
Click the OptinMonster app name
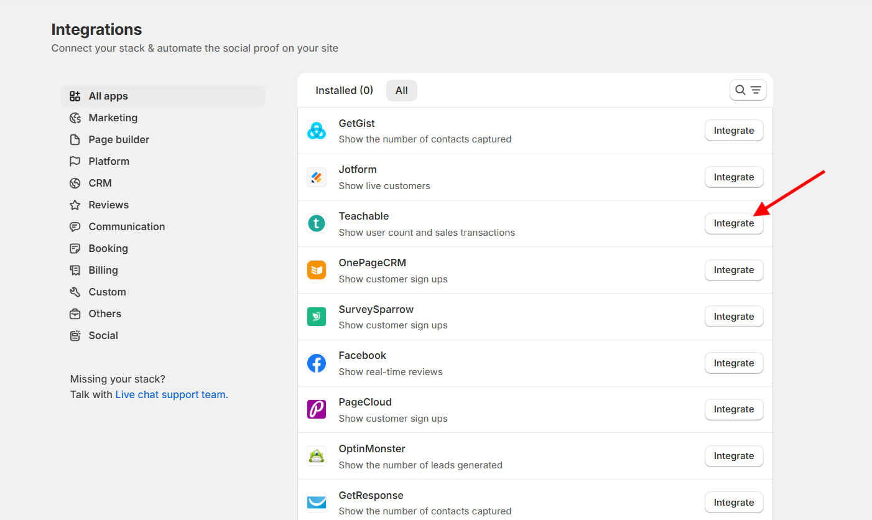(372, 448)
